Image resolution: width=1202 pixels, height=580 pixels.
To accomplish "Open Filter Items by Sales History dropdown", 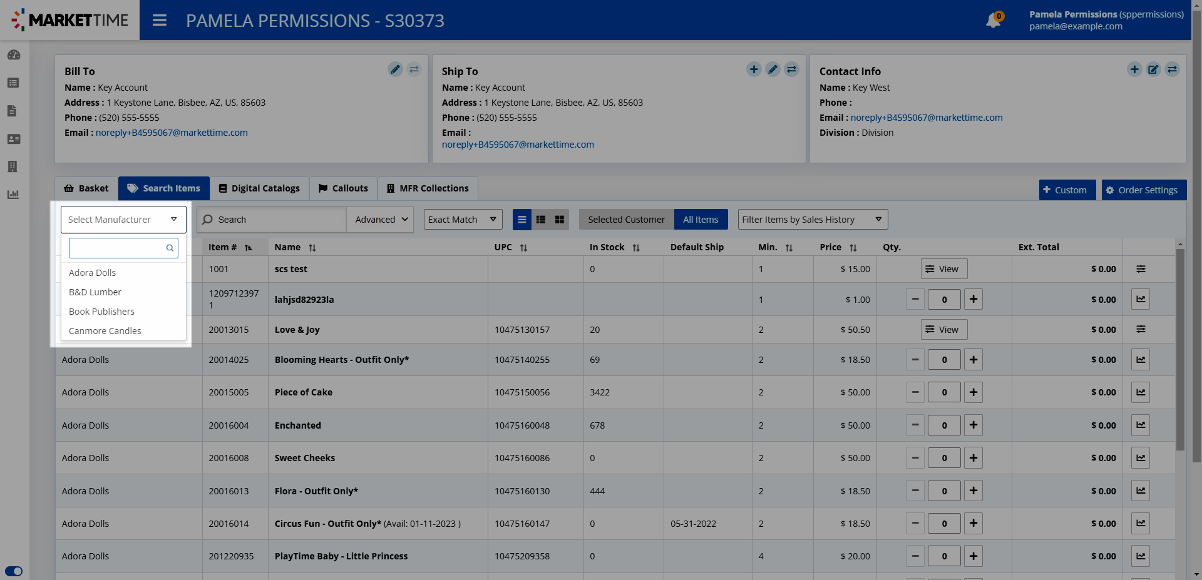I will pyautogui.click(x=812, y=220).
